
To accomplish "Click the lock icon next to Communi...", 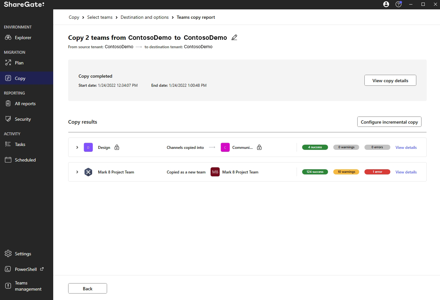I will click(x=259, y=148).
